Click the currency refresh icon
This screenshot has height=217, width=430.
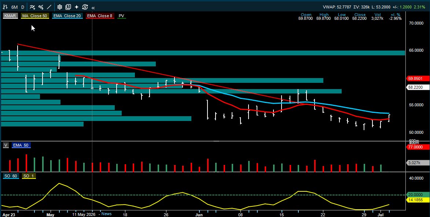tap(85, 7)
